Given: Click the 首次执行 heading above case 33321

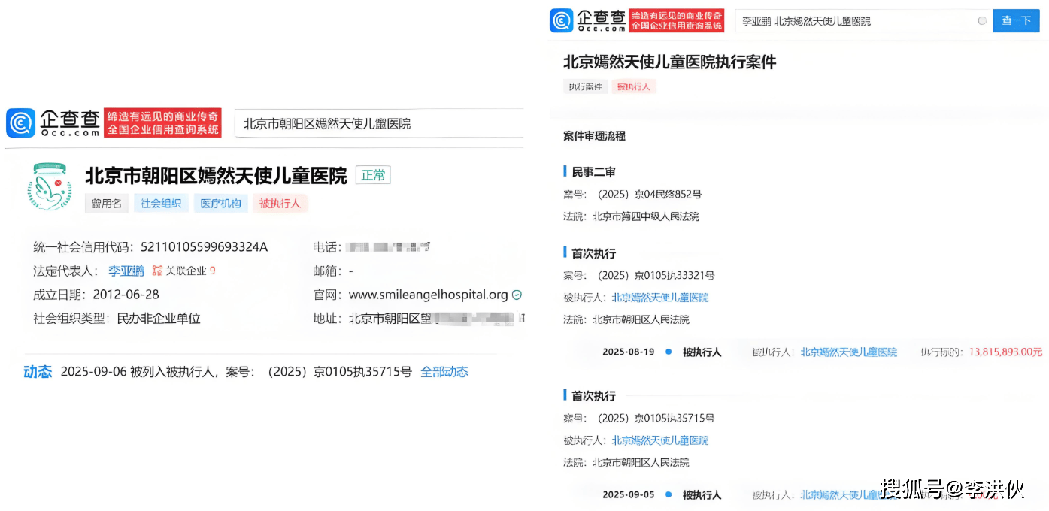Looking at the screenshot, I should tap(593, 254).
